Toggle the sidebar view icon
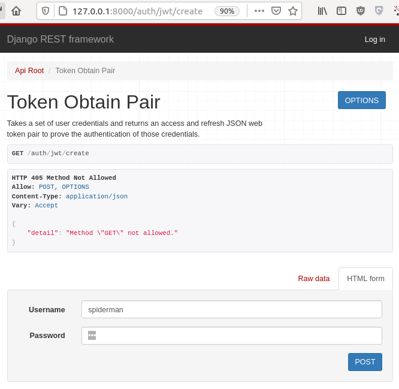The image size is (399, 389). [x=341, y=11]
